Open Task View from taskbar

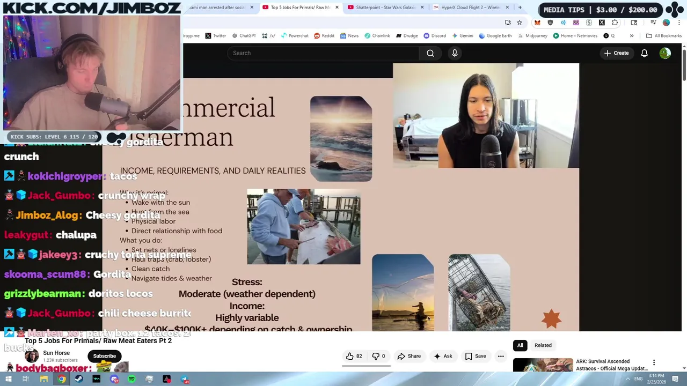tap(25, 379)
